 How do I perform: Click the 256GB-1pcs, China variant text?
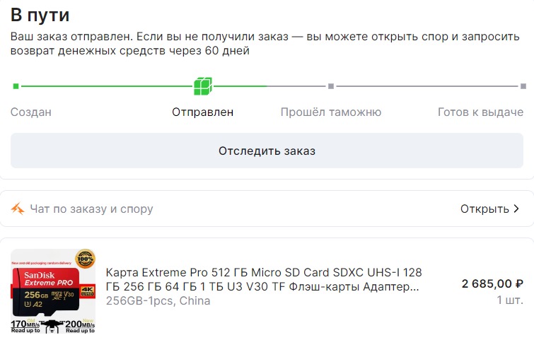(x=158, y=301)
